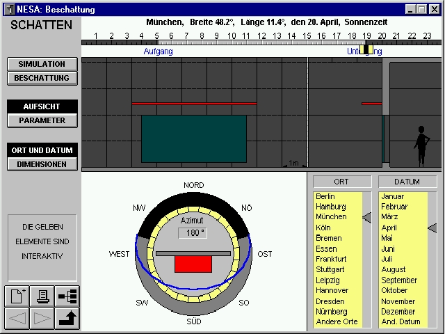Click the right arrow navigation button
The width and height of the screenshot is (445, 334).
(42, 318)
